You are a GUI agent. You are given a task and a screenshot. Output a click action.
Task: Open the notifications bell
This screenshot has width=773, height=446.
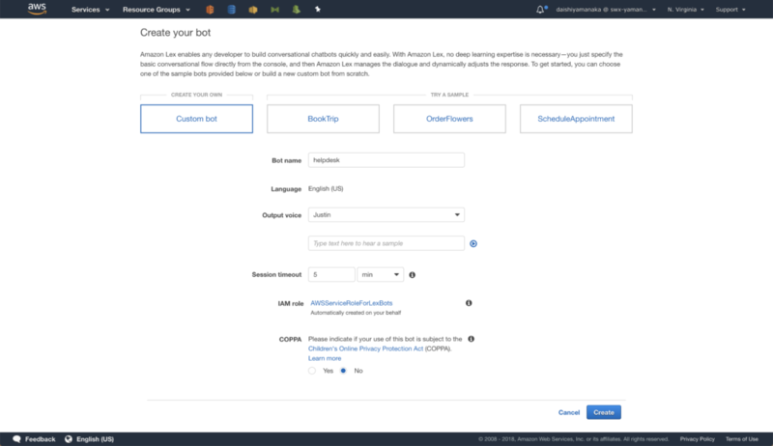pyautogui.click(x=541, y=10)
